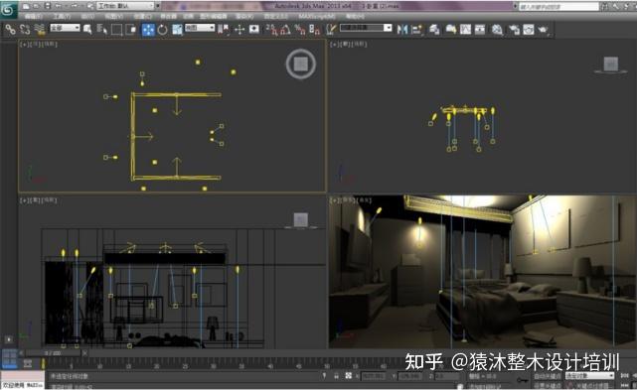
Task: Open the Material Editor
Action: coord(497,29)
